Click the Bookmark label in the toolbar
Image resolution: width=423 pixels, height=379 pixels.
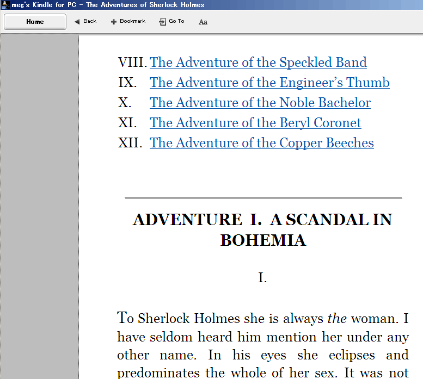132,21
